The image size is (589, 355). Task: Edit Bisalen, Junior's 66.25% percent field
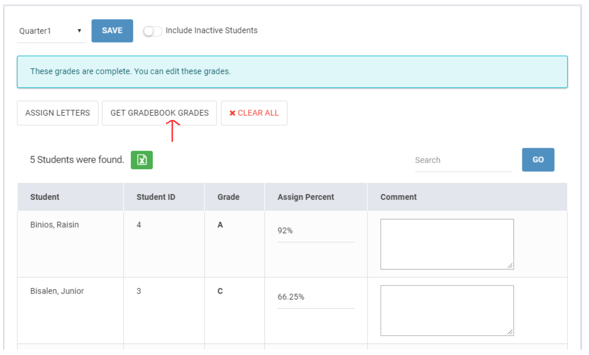click(316, 297)
